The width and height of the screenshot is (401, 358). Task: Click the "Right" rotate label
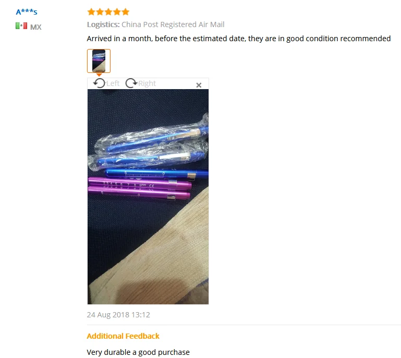point(147,83)
